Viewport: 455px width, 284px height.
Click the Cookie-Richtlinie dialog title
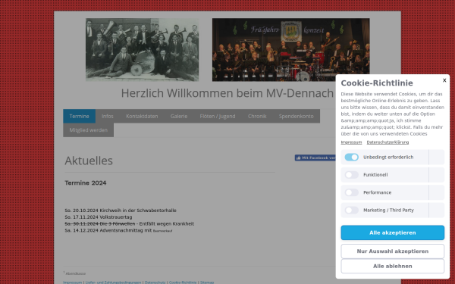(377, 83)
